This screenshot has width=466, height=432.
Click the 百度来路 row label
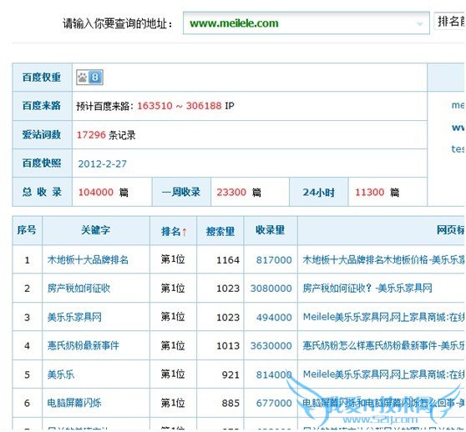(42, 106)
